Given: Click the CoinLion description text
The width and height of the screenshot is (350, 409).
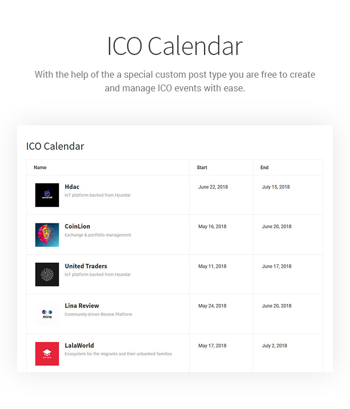Looking at the screenshot, I should coord(98,235).
